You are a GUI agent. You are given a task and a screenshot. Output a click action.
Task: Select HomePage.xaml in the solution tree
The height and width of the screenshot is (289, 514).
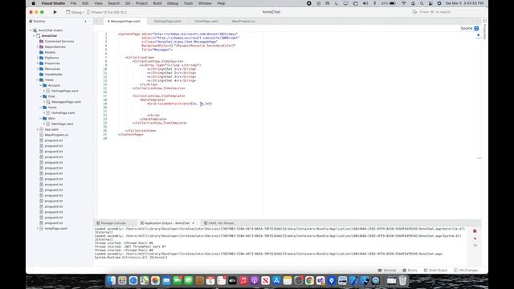coord(63,113)
